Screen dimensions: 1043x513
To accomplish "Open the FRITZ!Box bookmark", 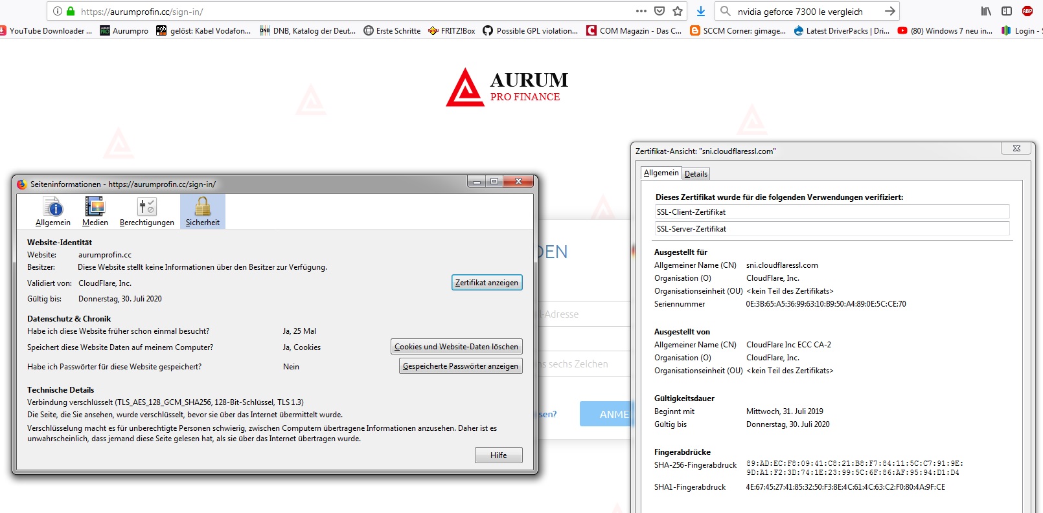I will point(452,30).
